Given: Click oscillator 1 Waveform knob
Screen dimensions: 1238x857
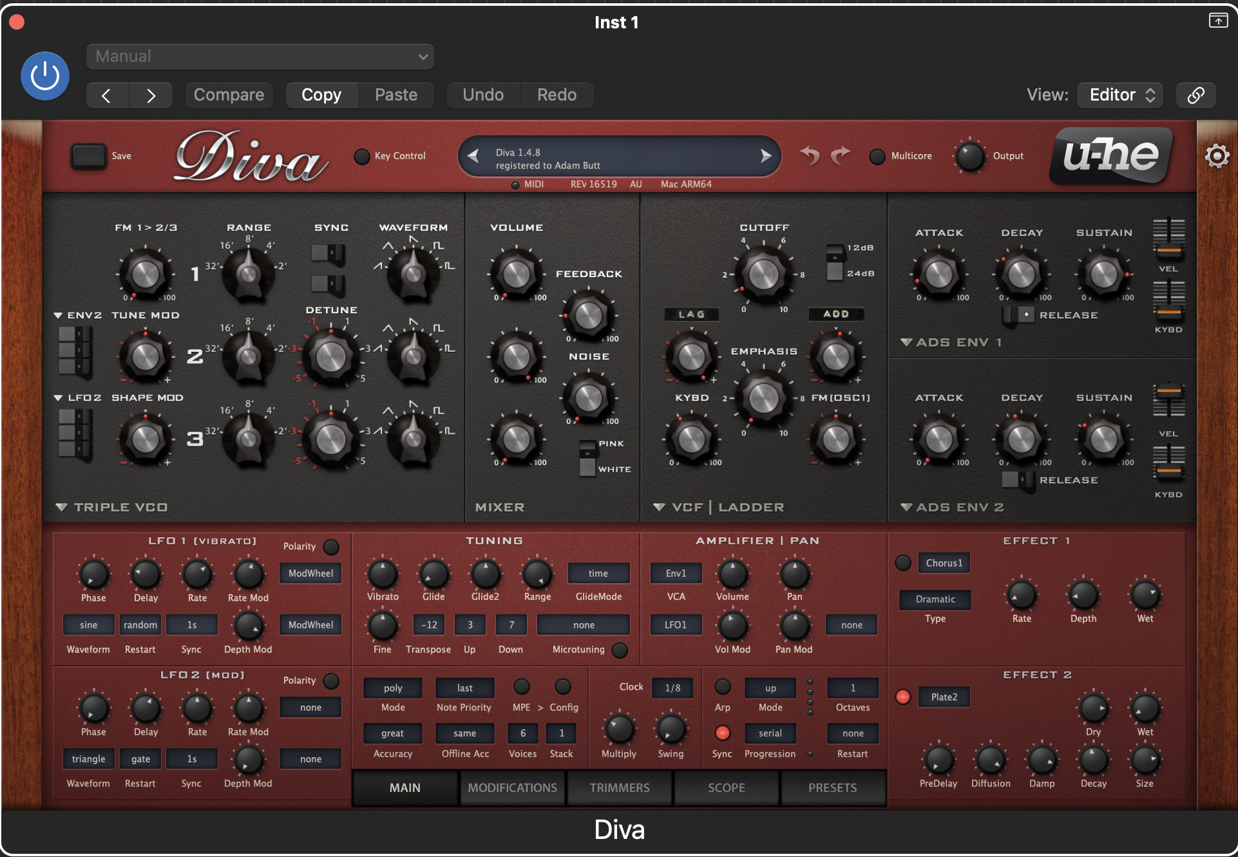Looking at the screenshot, I should click(413, 274).
